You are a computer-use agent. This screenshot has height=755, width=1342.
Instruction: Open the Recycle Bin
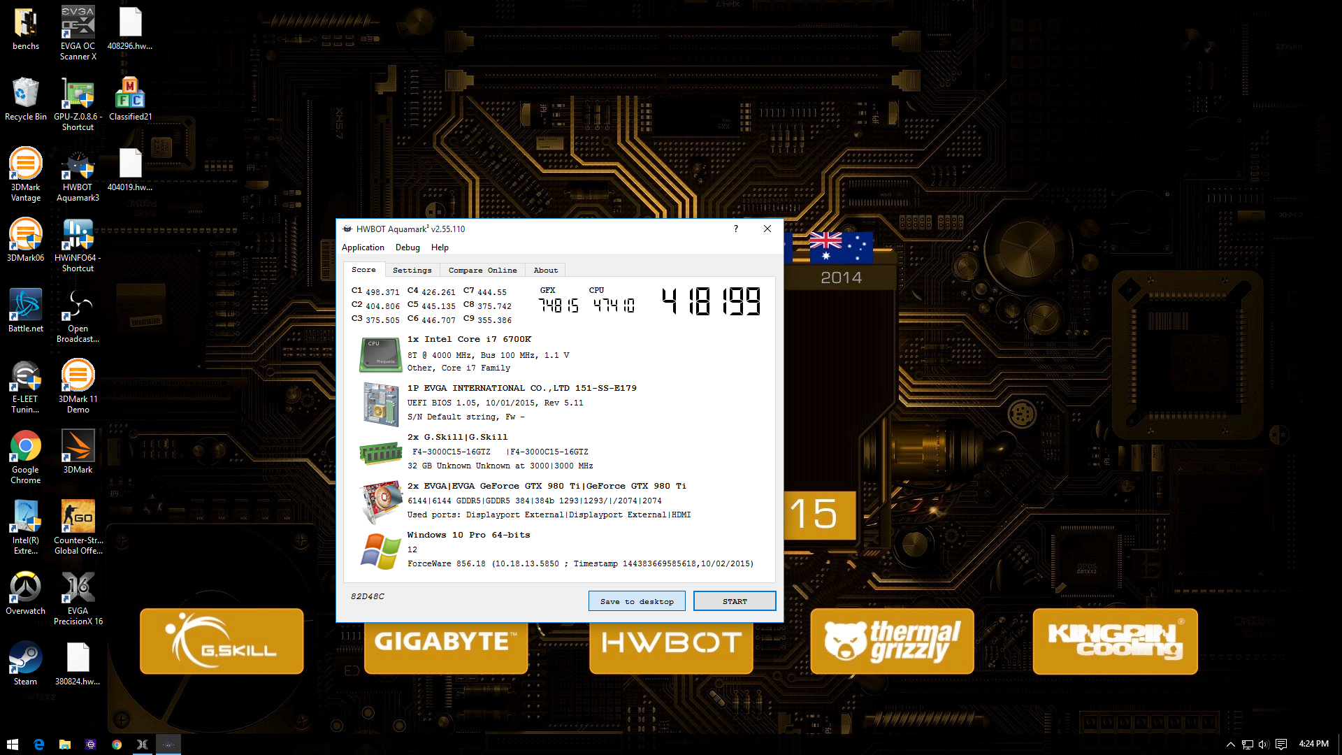click(x=26, y=99)
